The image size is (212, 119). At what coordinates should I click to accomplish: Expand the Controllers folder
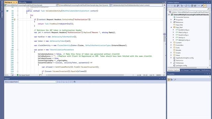[x=171, y=45]
